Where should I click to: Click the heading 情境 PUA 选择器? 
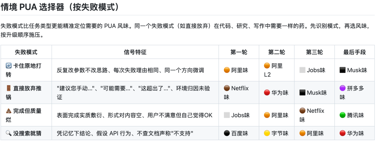click(x=60, y=7)
